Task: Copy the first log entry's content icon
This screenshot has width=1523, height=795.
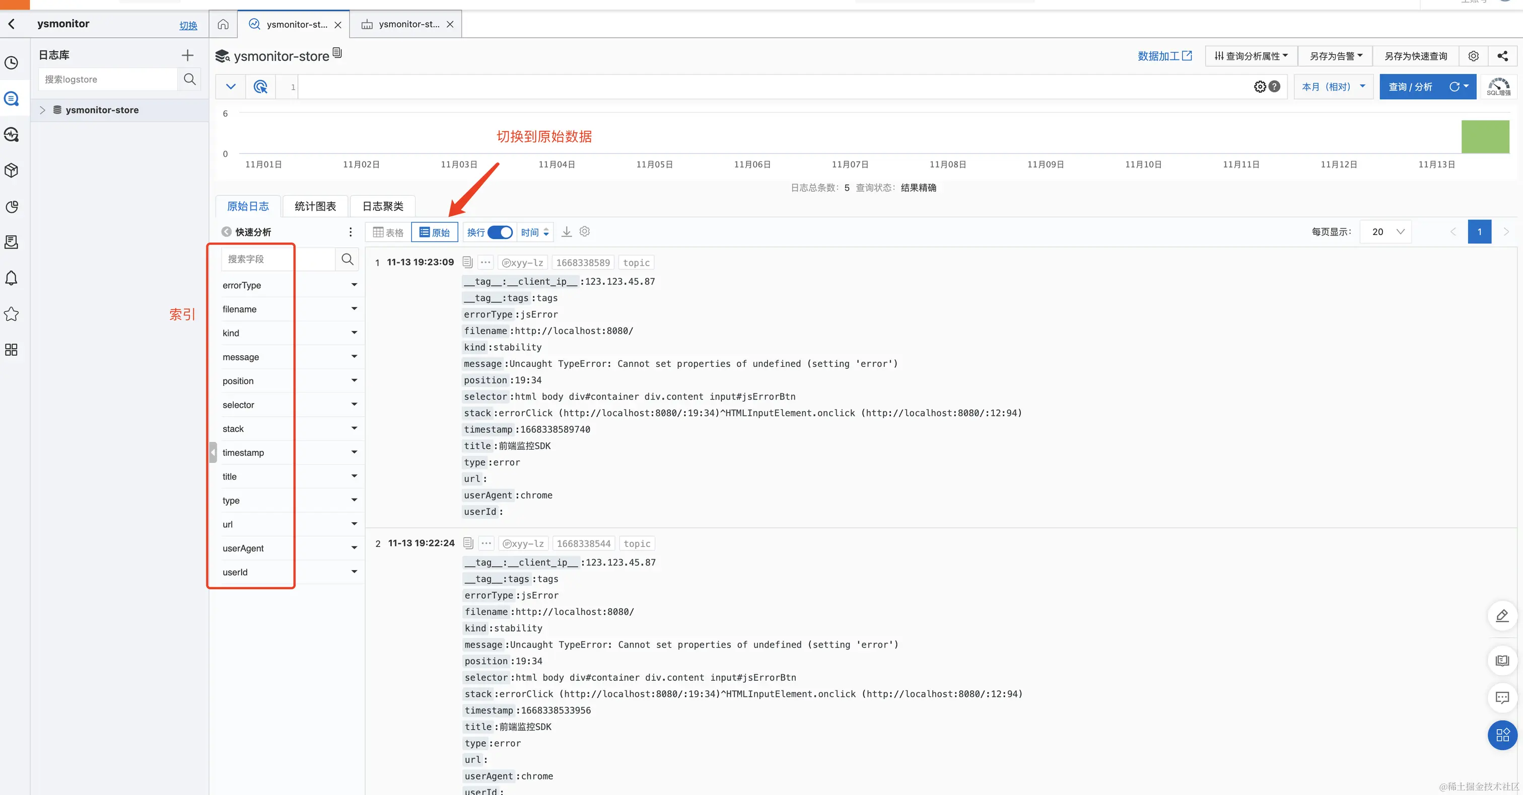Action: [x=467, y=262]
